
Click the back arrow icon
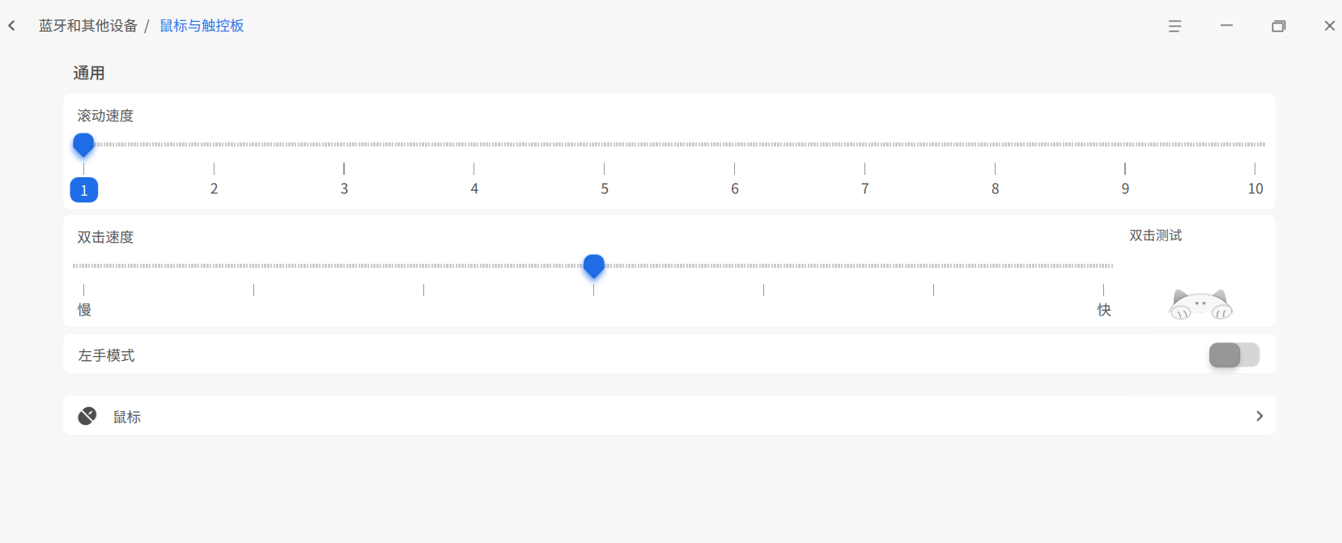[x=12, y=26]
